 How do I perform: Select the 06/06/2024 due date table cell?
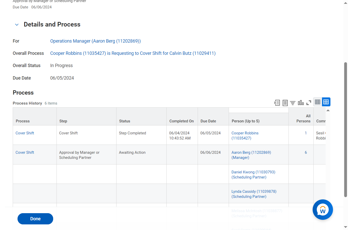tap(213, 155)
